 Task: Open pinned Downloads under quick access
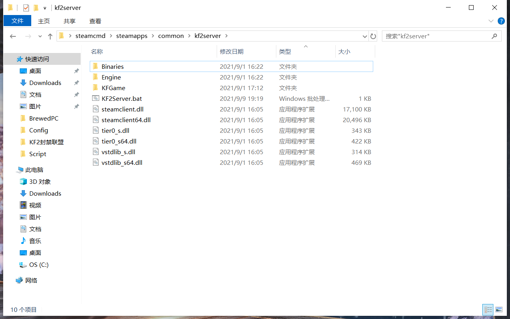(45, 83)
